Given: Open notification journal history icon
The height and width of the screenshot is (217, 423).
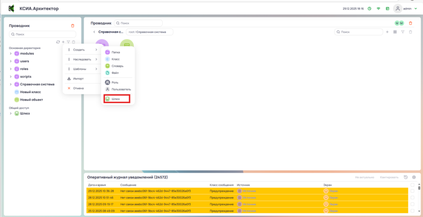Looking at the screenshot, I should pyautogui.click(x=406, y=177).
